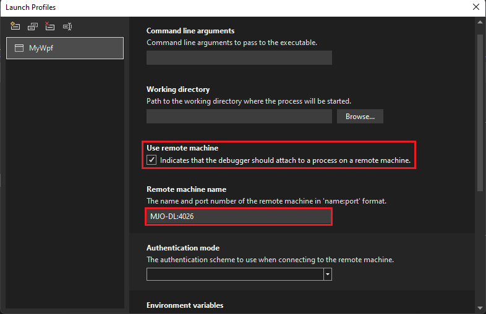Screen dimensions: 486x314
Task: Click the scrollbar down arrow
Action: tap(480, 308)
